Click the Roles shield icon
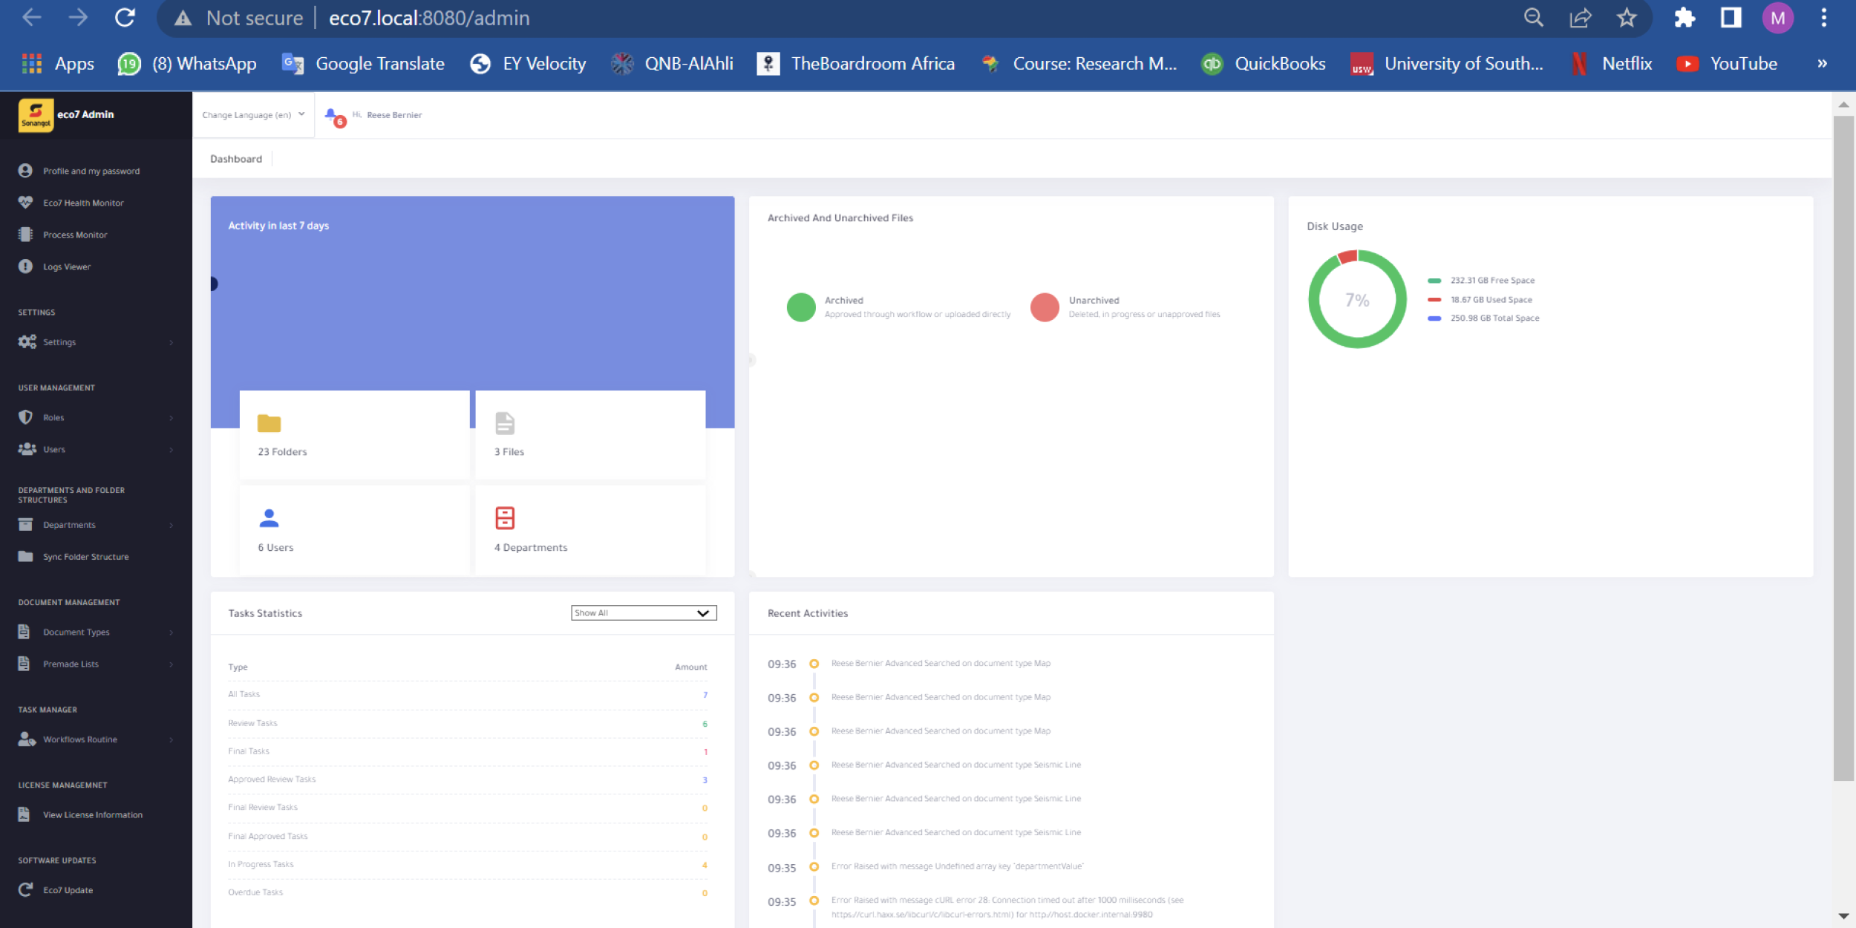Viewport: 1856px width, 928px height. pos(25,417)
